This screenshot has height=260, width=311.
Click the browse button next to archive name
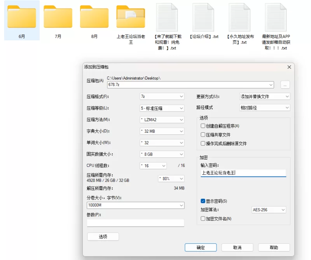[x=285, y=85]
